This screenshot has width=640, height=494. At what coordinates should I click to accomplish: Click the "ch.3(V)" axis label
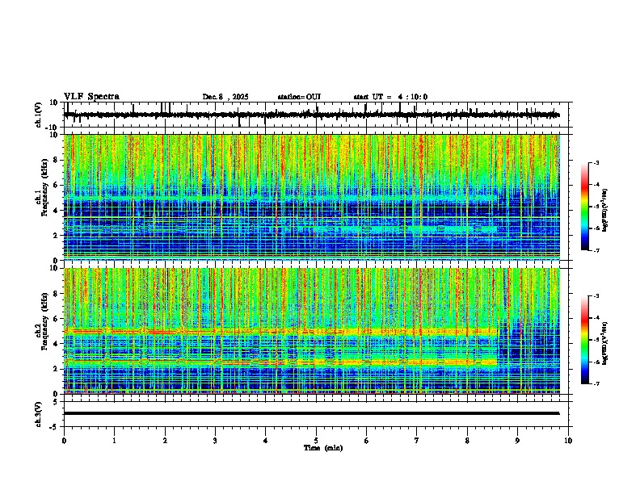(39, 414)
